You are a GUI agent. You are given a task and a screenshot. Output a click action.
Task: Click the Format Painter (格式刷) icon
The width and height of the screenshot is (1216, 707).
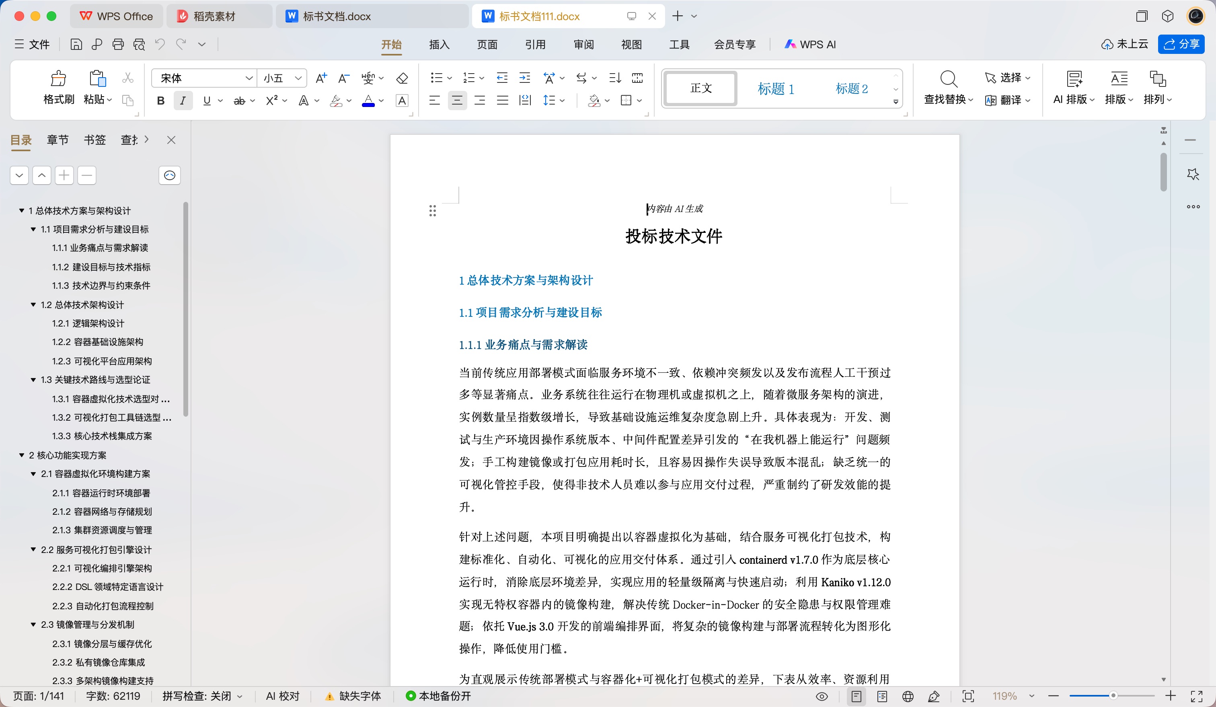pos(58,78)
